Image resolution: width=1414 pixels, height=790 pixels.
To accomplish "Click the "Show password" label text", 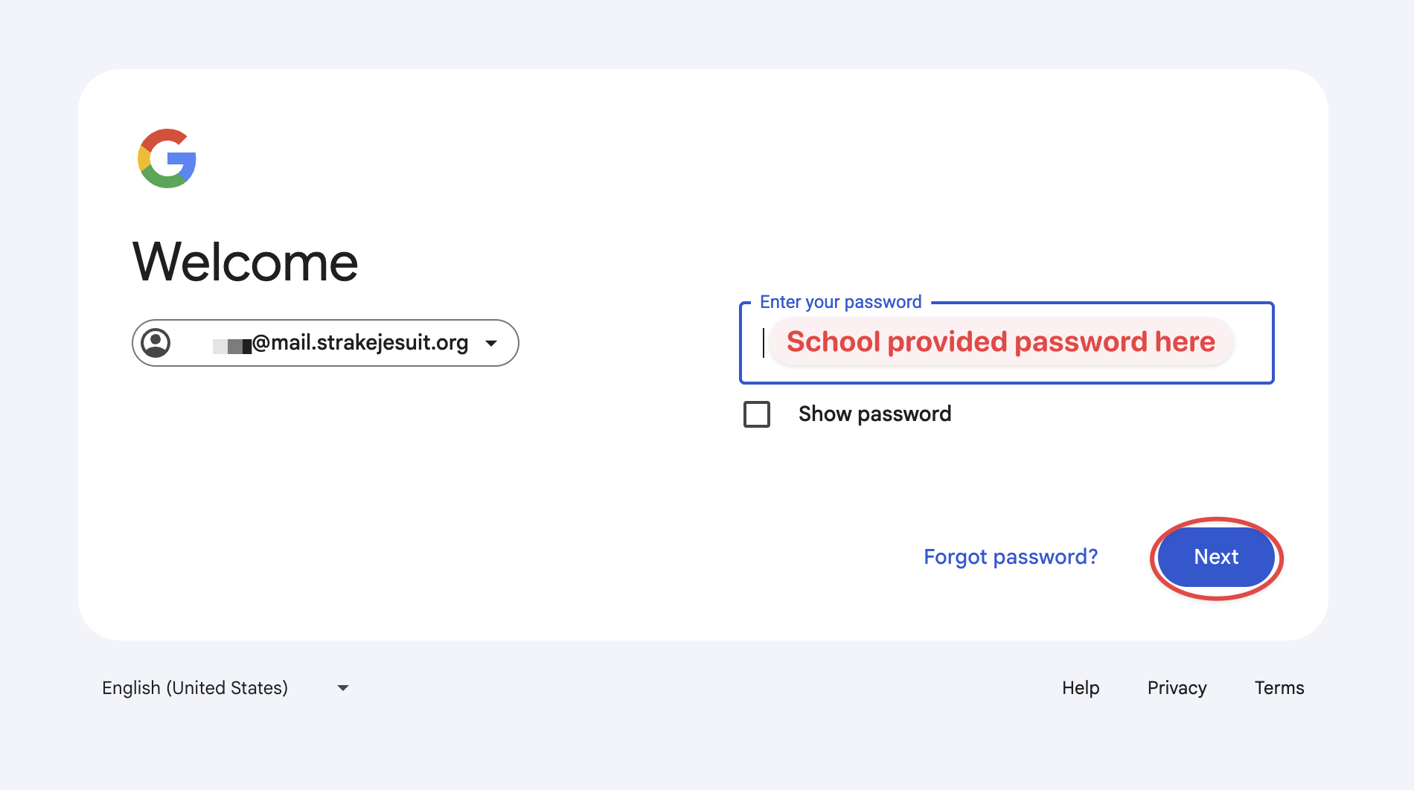I will click(874, 414).
